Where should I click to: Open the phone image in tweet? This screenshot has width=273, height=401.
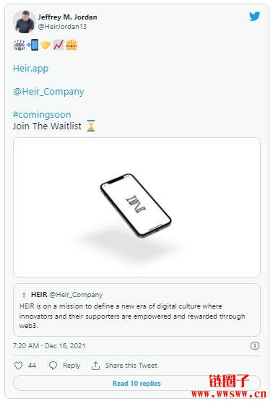[136, 207]
